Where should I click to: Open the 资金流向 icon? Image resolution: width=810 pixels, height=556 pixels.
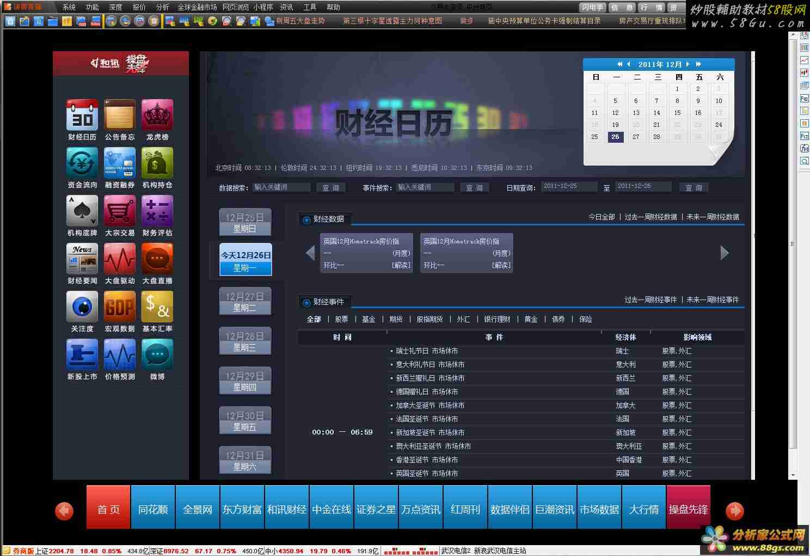point(82,163)
